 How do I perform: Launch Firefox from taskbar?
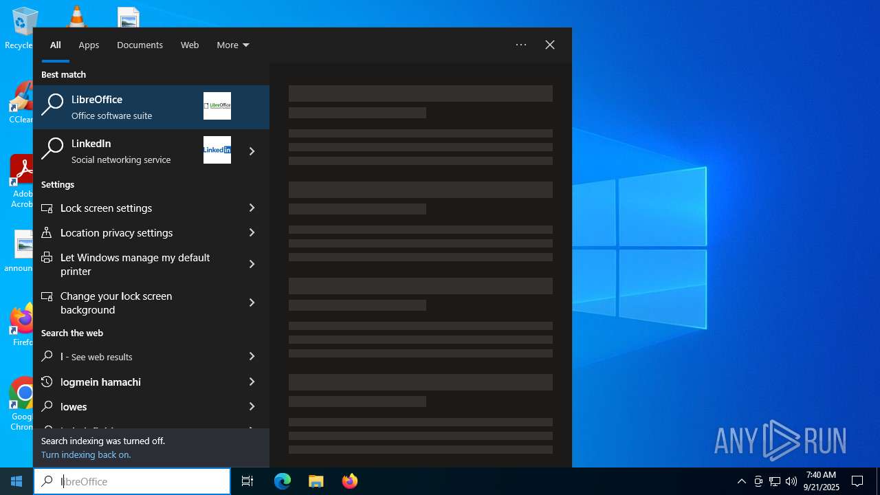tap(350, 481)
